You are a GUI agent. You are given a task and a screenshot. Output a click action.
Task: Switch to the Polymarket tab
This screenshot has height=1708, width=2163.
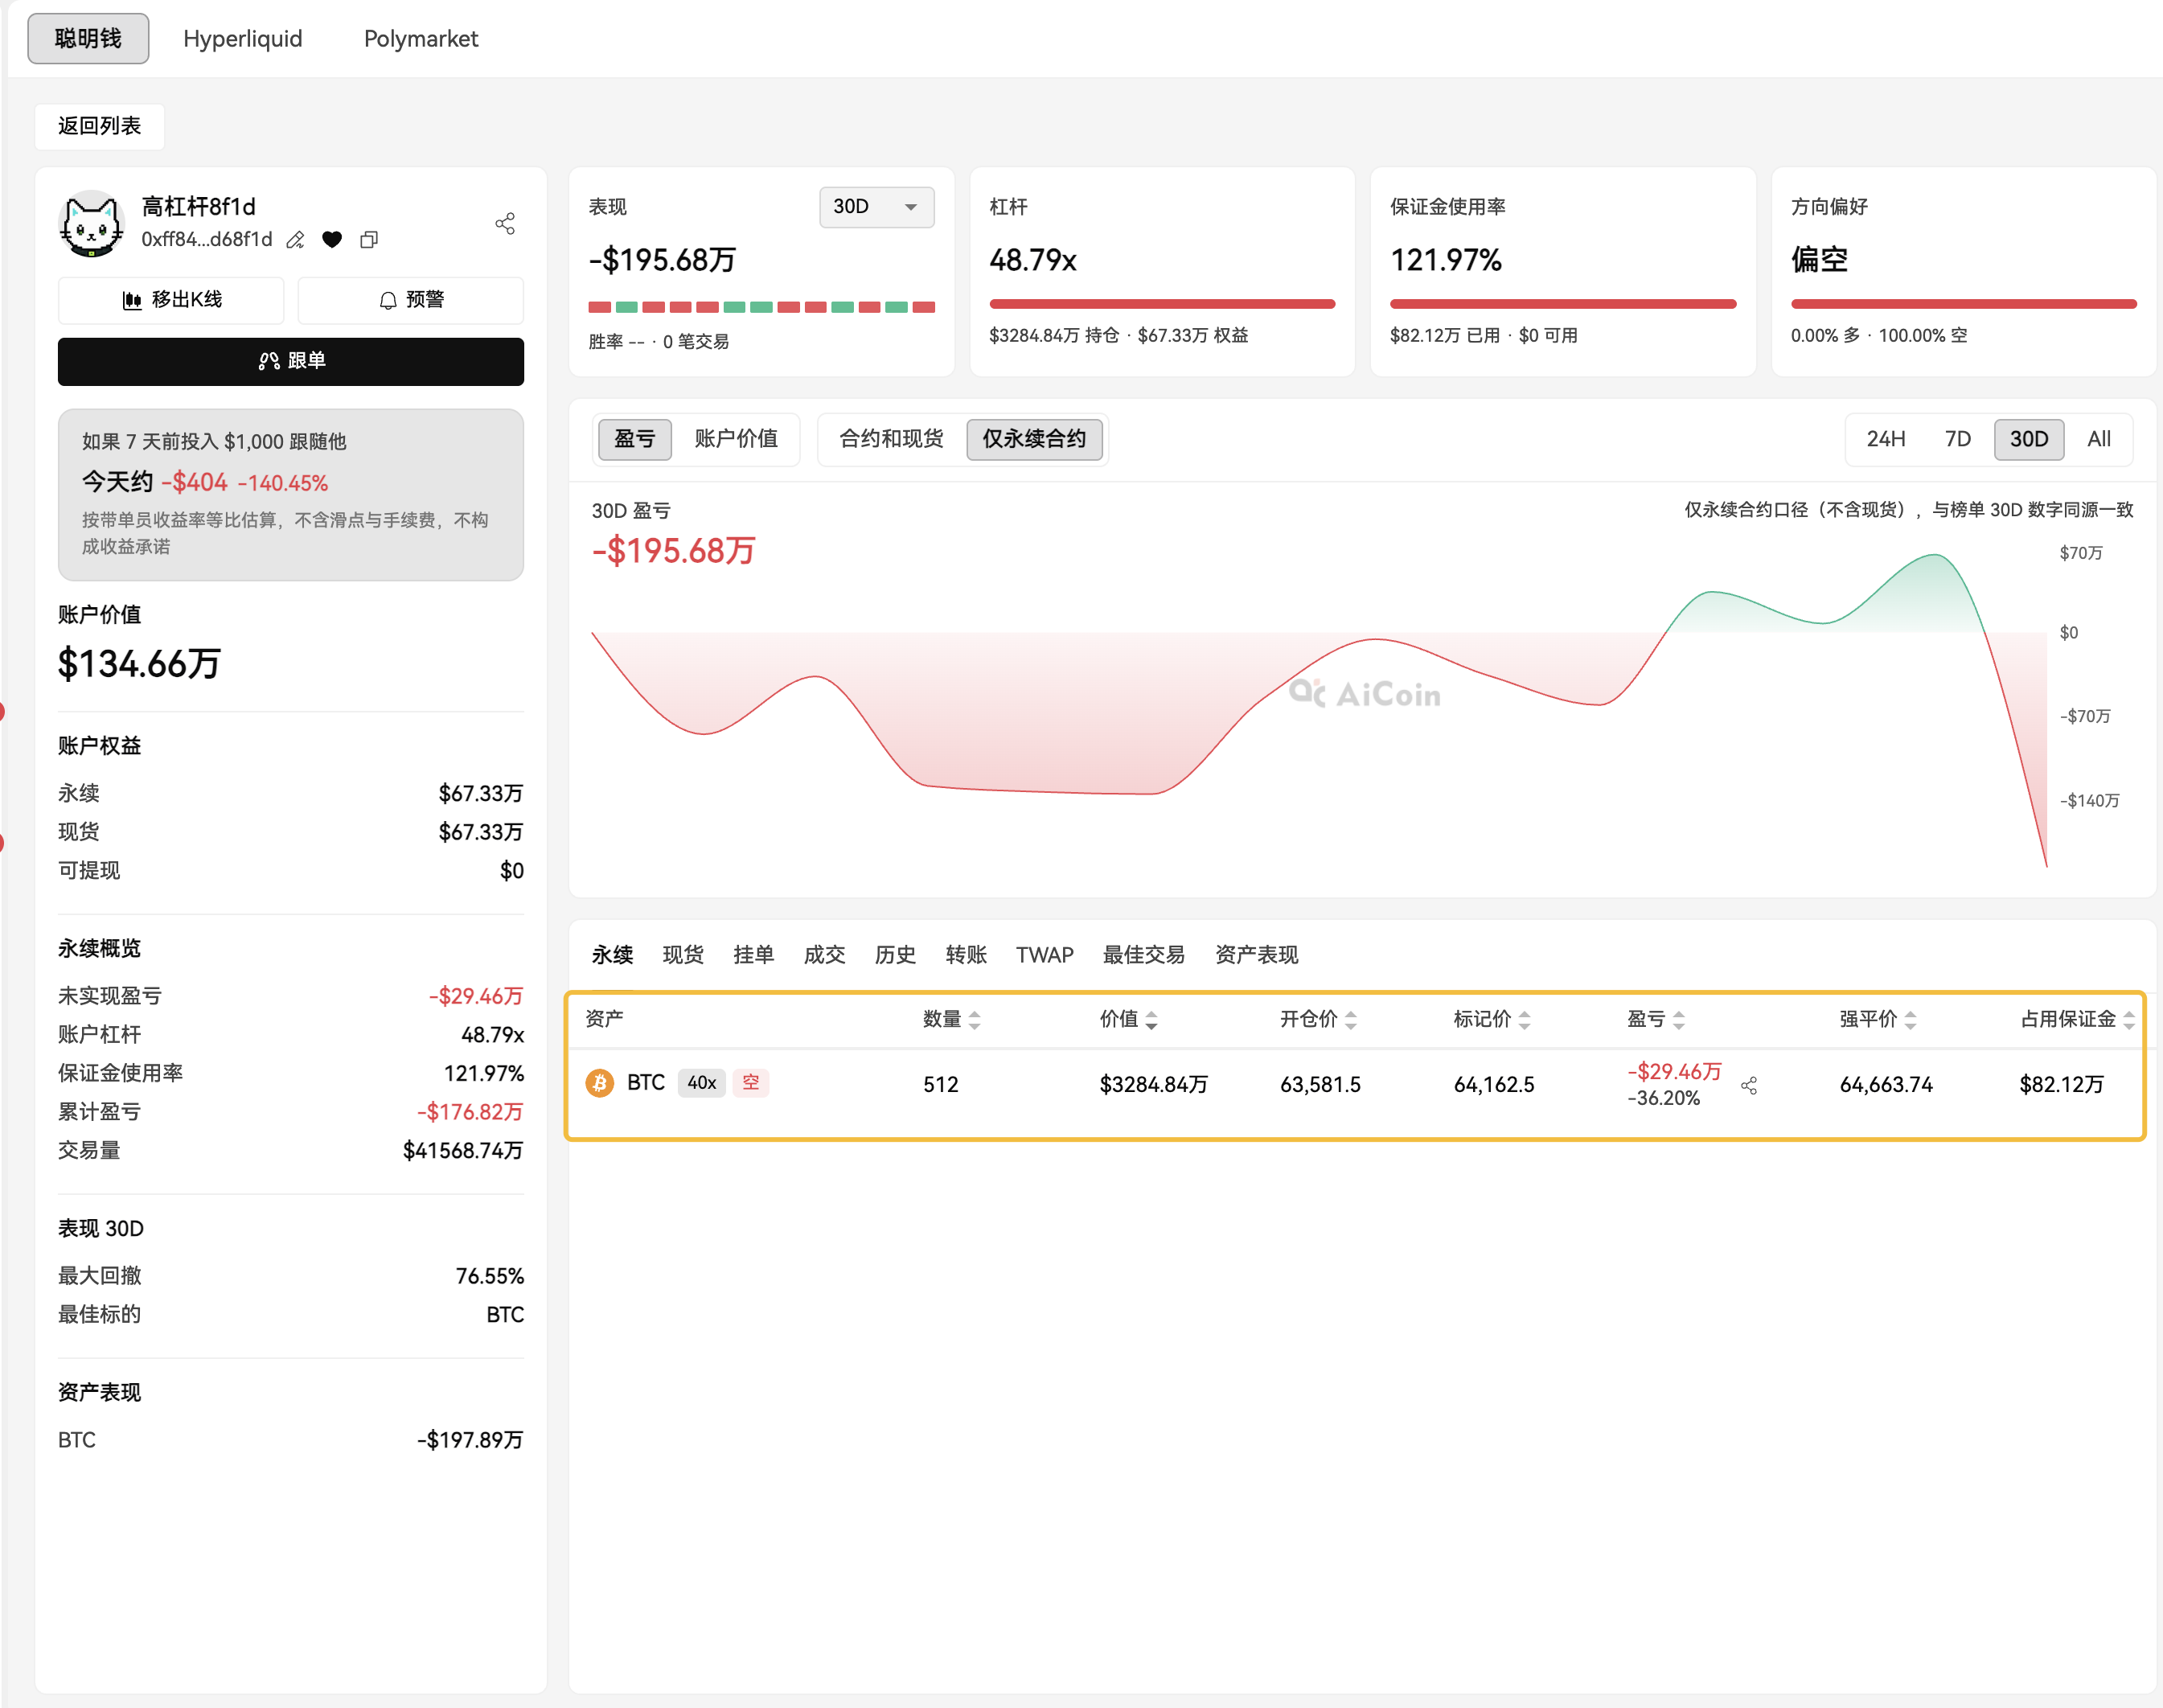[x=421, y=39]
